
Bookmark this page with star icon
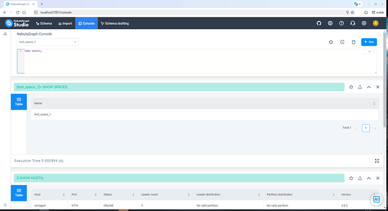pos(353,12)
